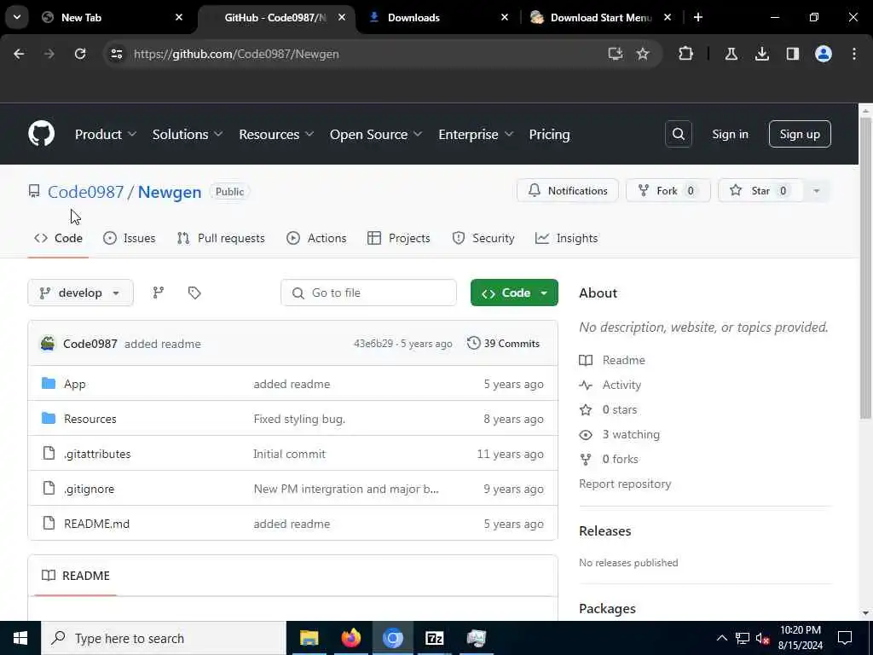View site information icon in address bar
Screen dimensions: 873x655
116,54
